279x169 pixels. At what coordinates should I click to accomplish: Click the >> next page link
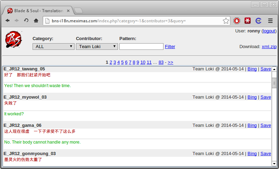(170, 62)
